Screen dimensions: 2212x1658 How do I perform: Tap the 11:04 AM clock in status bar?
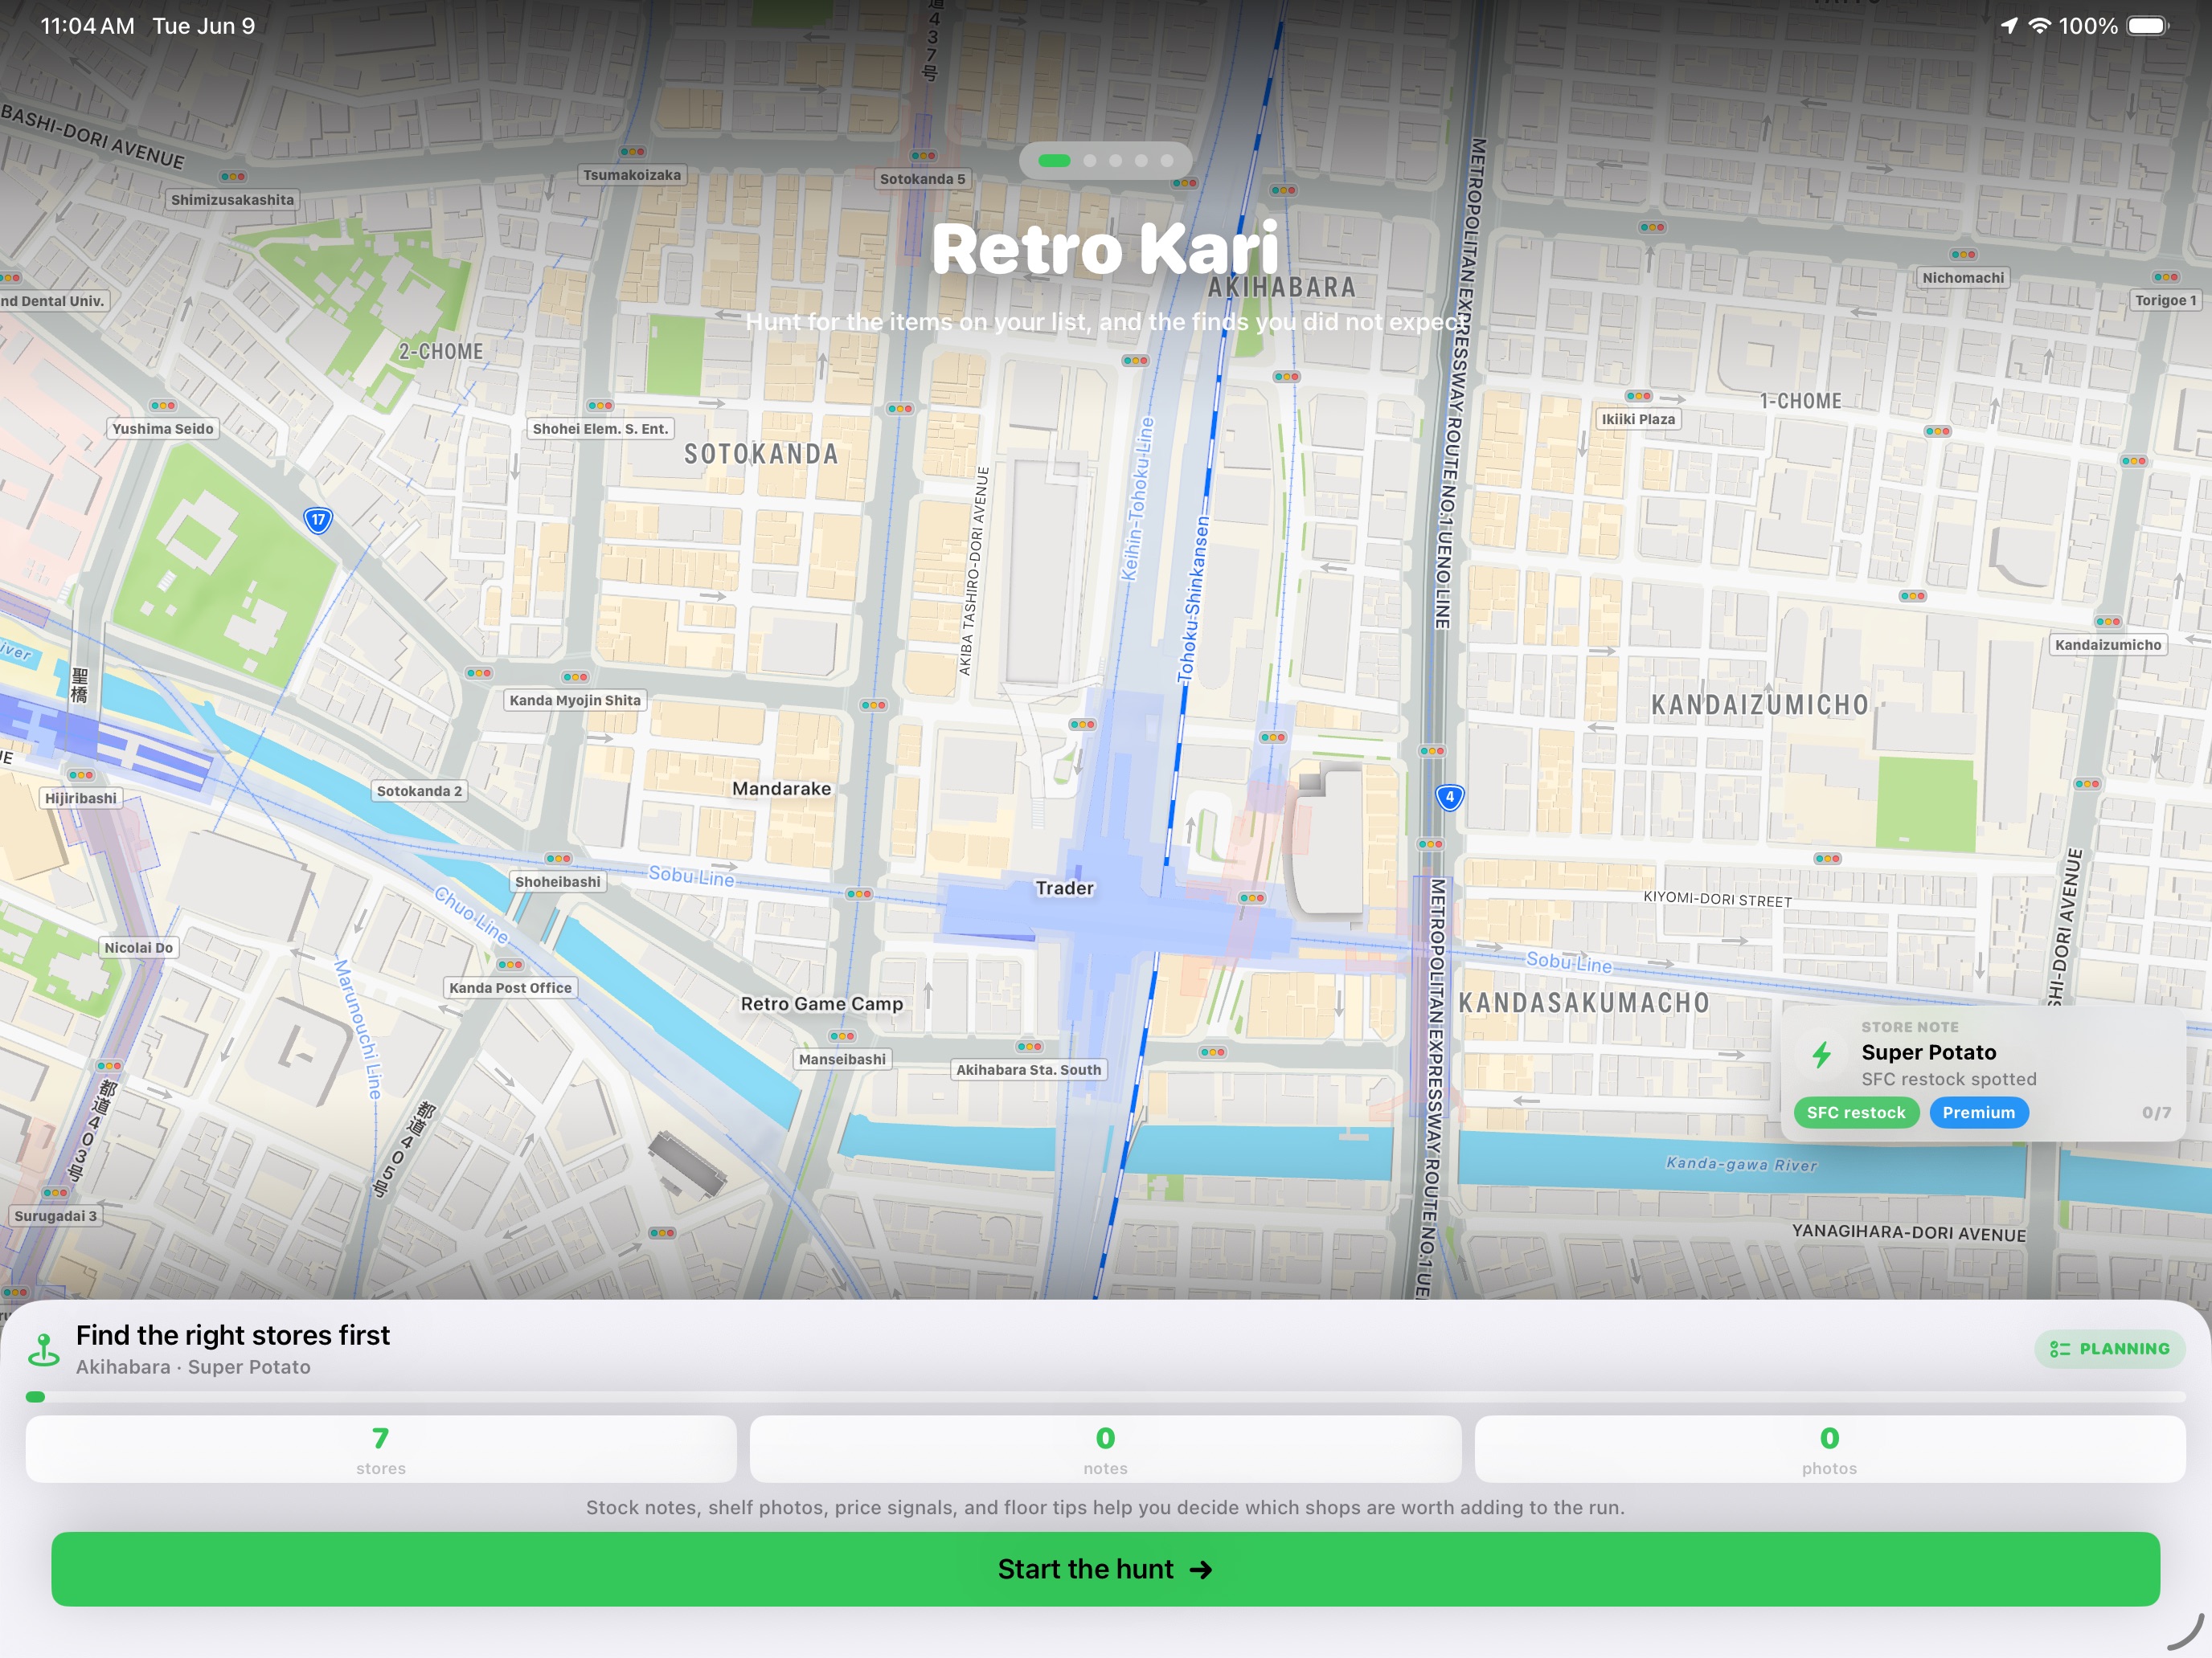pyautogui.click(x=88, y=26)
